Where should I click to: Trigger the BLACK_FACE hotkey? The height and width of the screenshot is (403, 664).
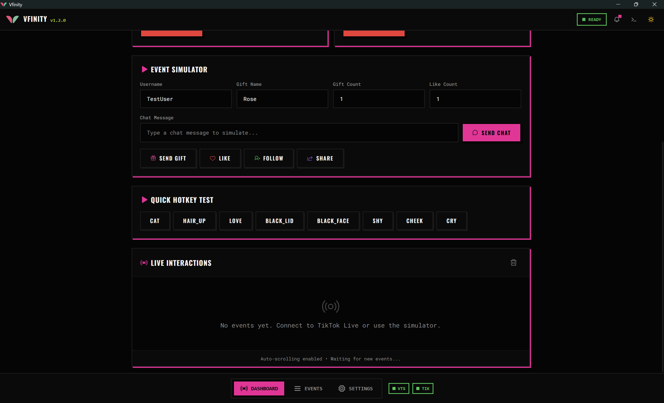[333, 221]
